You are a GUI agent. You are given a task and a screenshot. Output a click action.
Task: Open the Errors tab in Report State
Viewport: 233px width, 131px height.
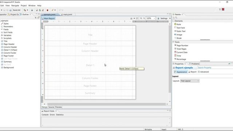(52, 115)
